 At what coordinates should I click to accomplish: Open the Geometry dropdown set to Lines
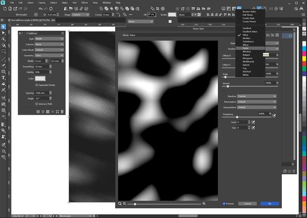49,55
